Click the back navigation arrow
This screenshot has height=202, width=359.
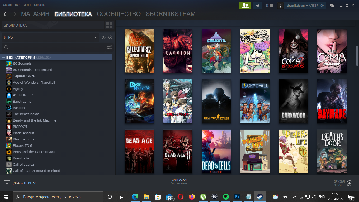coord(5,14)
